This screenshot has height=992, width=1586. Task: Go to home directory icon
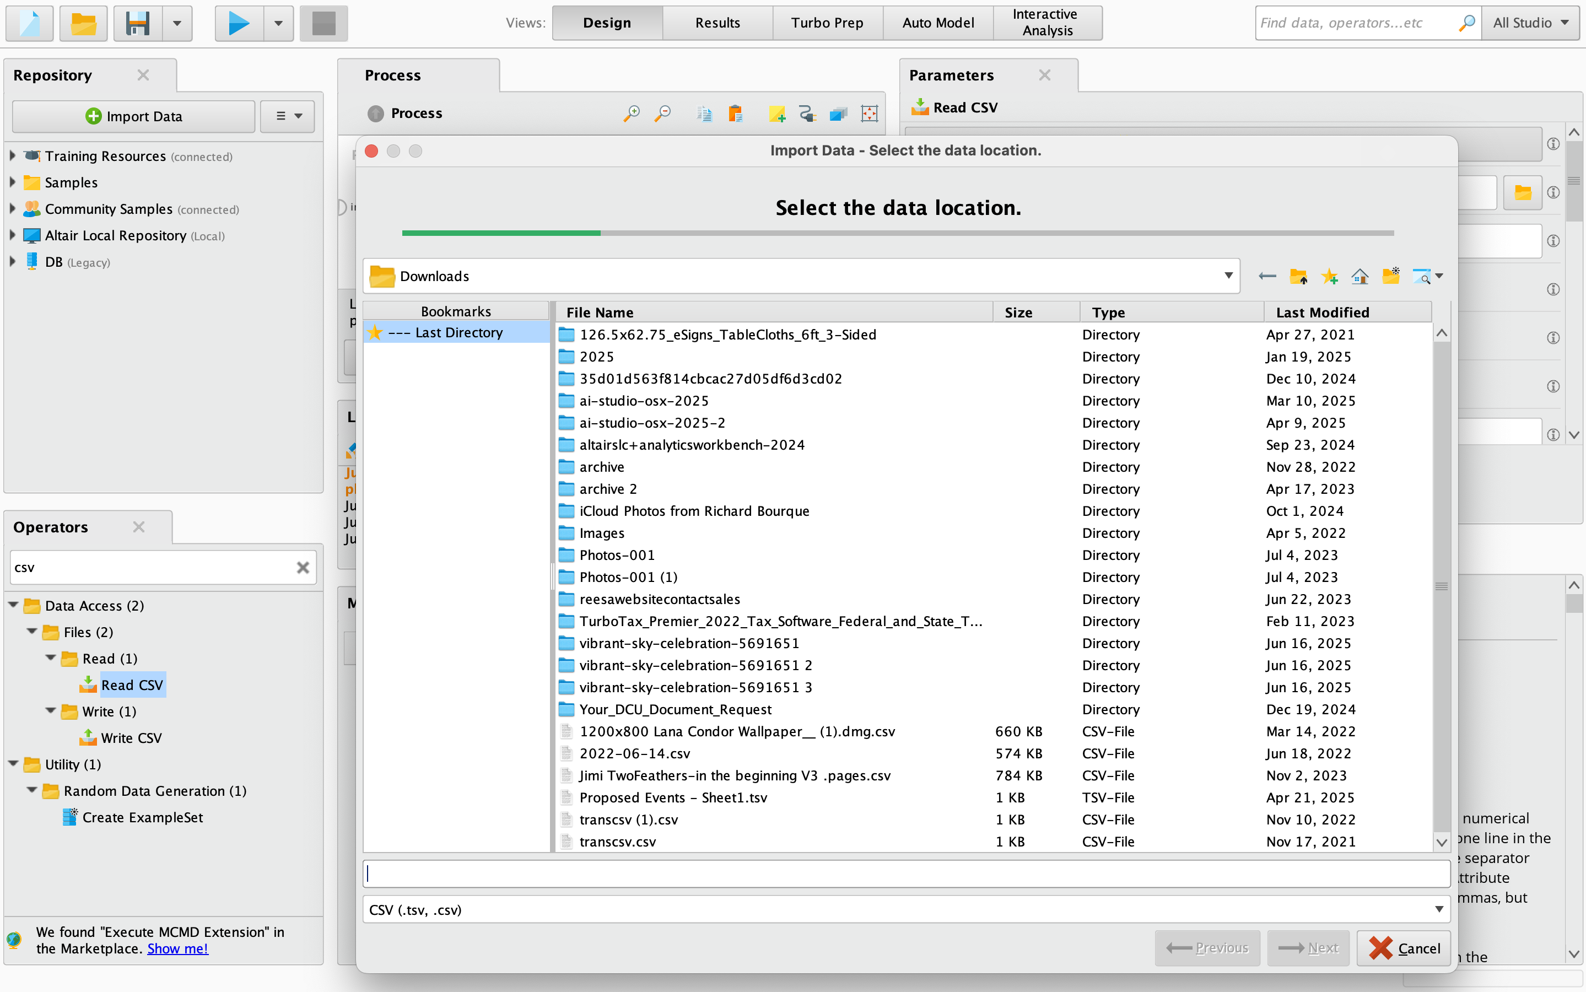[1360, 276]
